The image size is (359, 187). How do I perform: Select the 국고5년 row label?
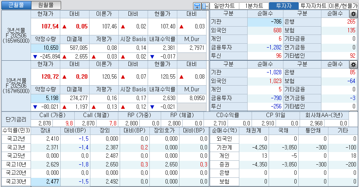coord(16,156)
